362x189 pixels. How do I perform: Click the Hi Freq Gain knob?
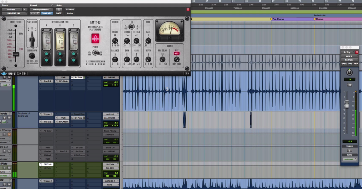click(136, 59)
